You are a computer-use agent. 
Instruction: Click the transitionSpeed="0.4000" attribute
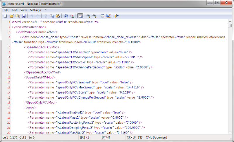pos(78,42)
